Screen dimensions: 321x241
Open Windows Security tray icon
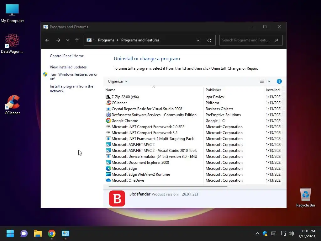tap(265, 233)
